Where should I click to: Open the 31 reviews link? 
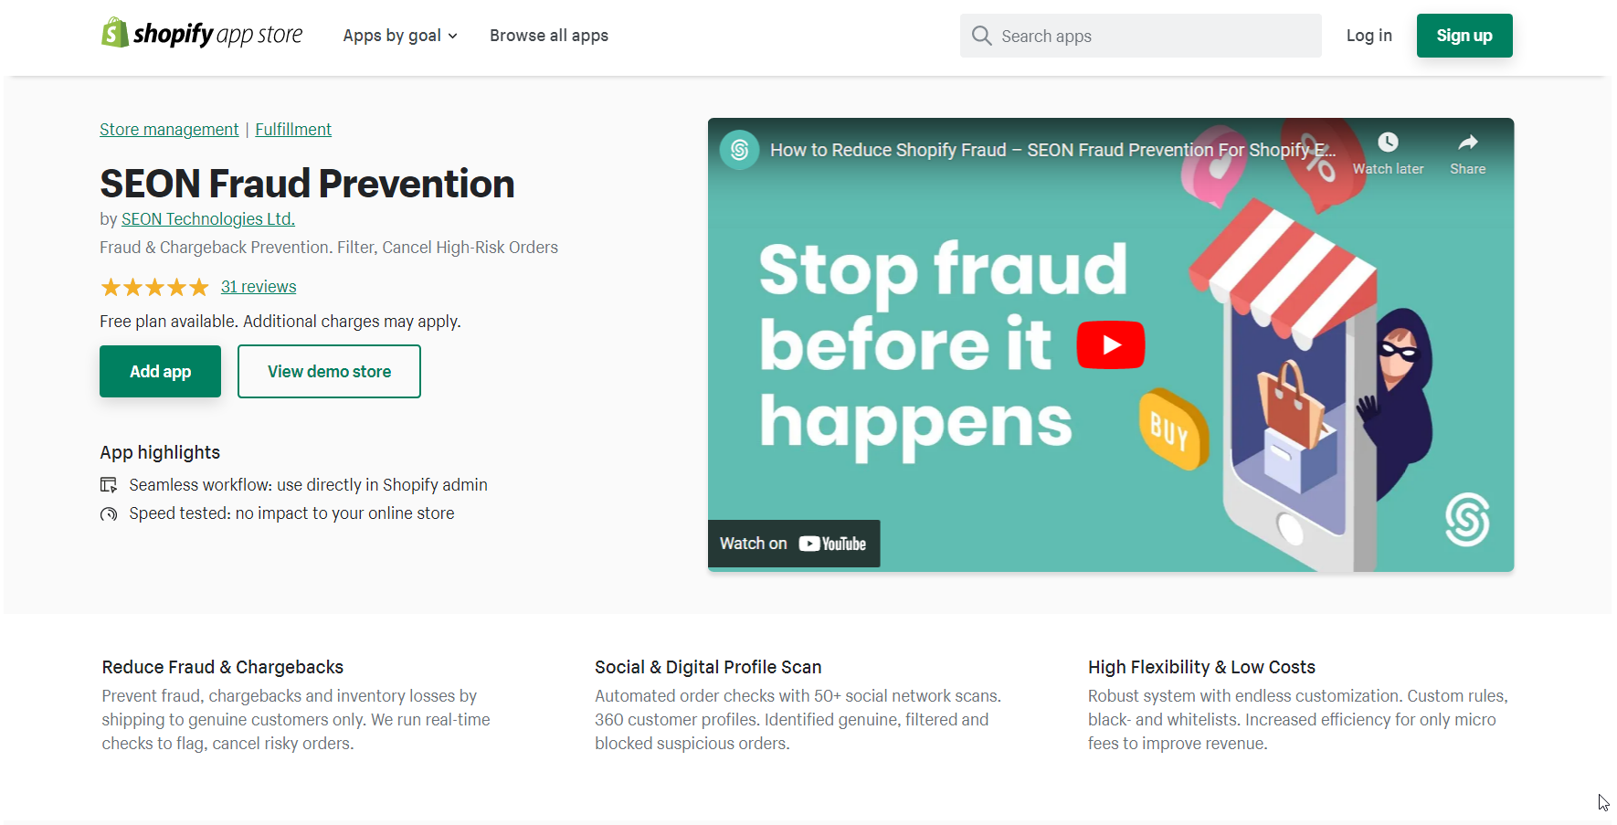click(x=259, y=287)
